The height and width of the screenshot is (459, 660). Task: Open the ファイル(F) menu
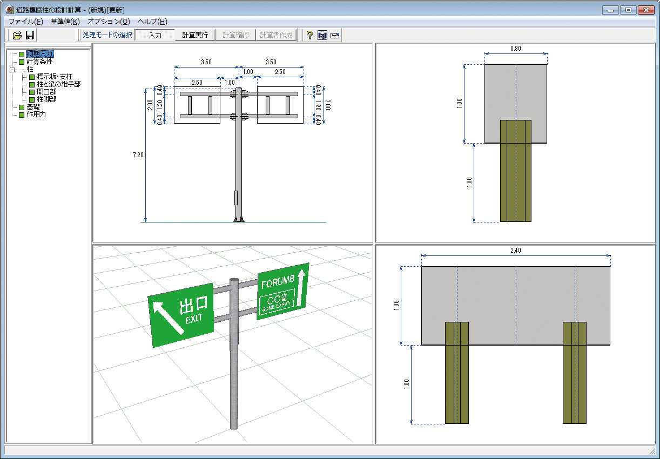25,22
